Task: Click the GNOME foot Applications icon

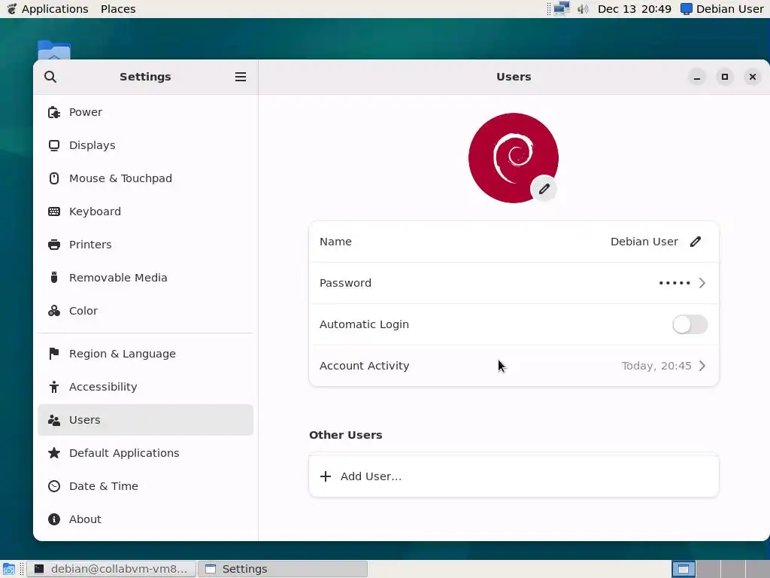Action: pyautogui.click(x=11, y=9)
